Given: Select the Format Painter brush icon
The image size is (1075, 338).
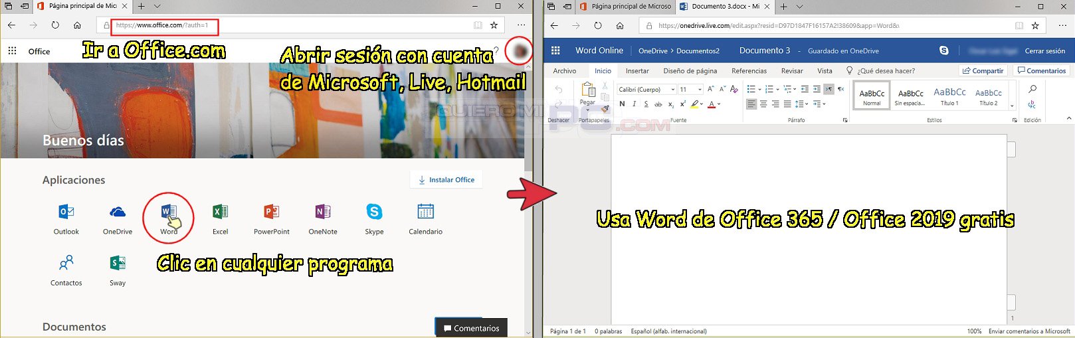Looking at the screenshot, I should click(x=605, y=108).
